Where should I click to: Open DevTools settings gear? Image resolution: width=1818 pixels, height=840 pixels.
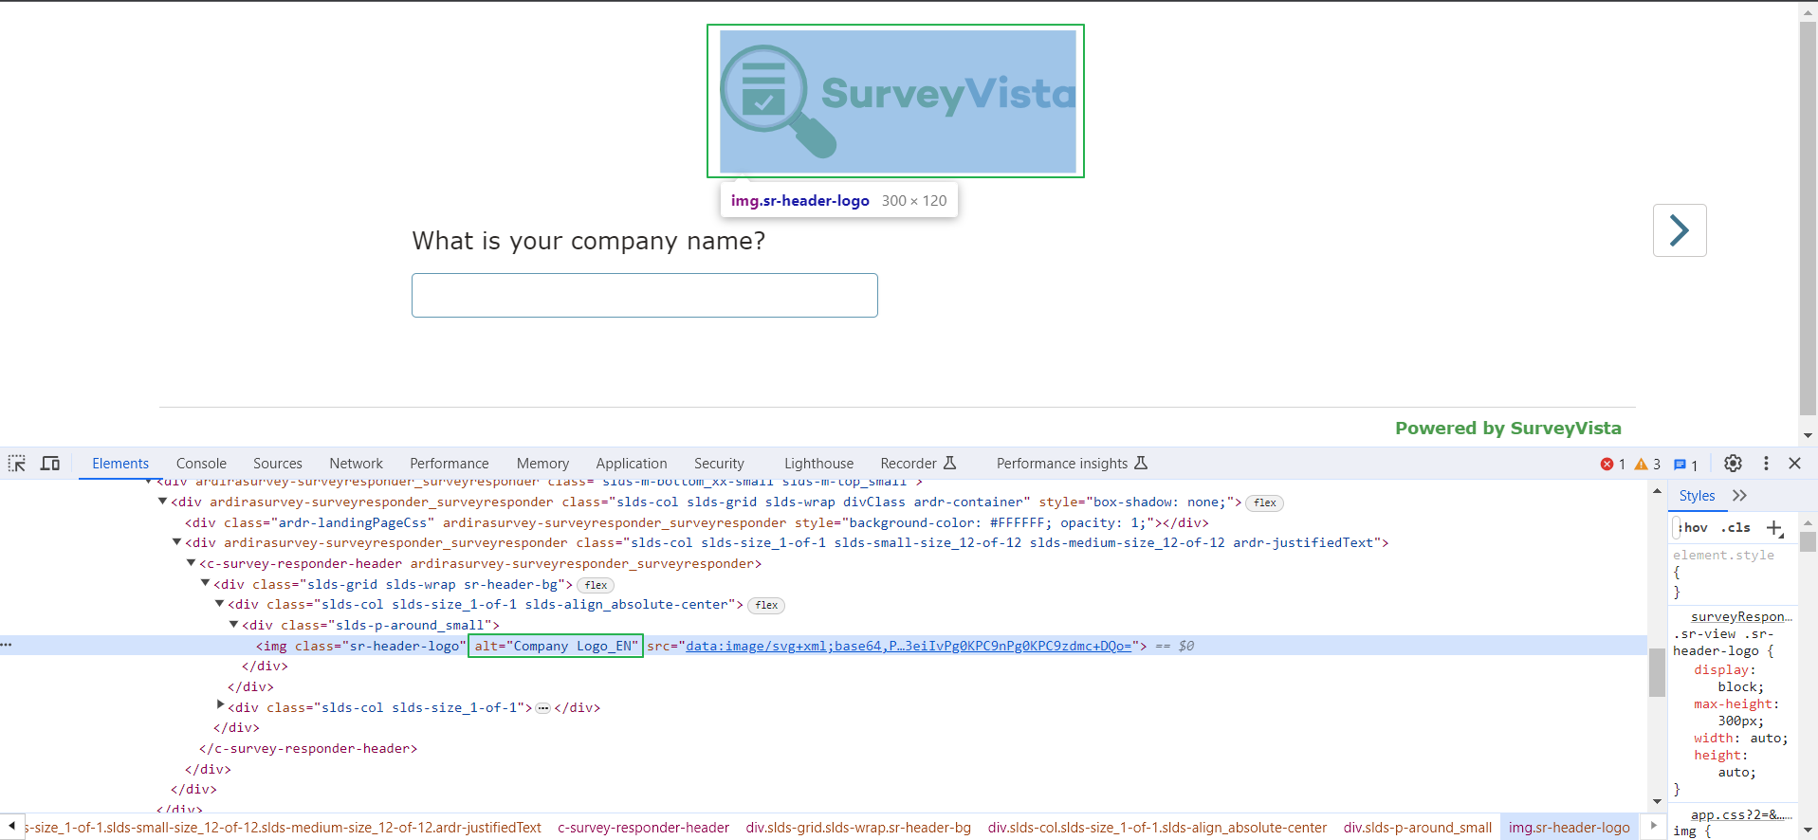click(x=1733, y=464)
